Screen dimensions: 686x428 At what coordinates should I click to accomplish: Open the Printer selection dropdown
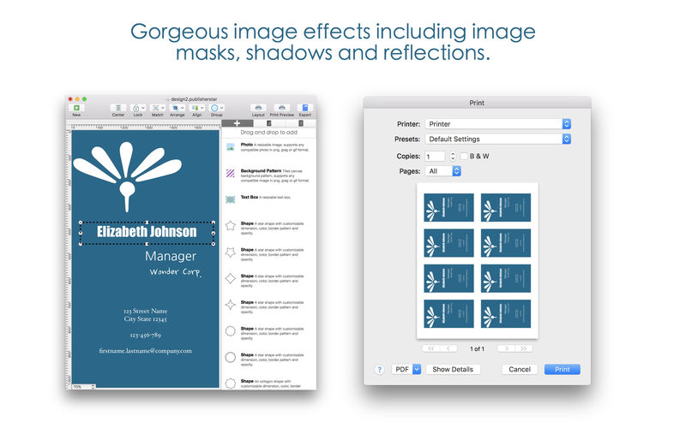pyautogui.click(x=498, y=124)
